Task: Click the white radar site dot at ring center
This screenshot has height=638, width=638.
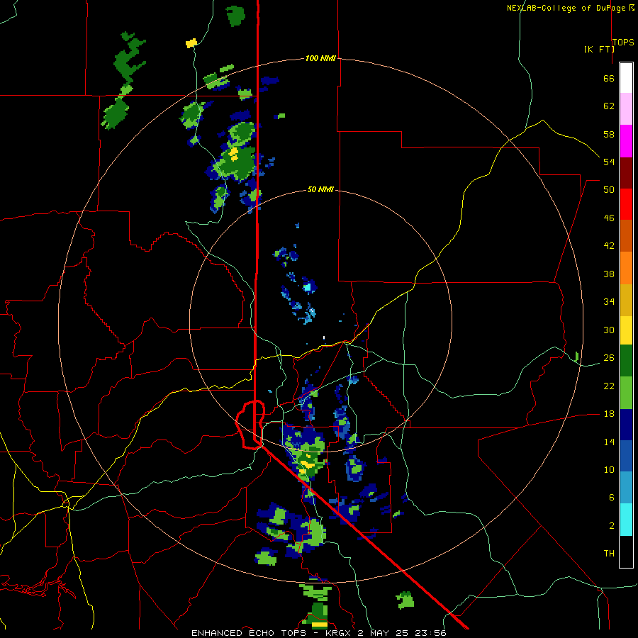Action: 324,337
